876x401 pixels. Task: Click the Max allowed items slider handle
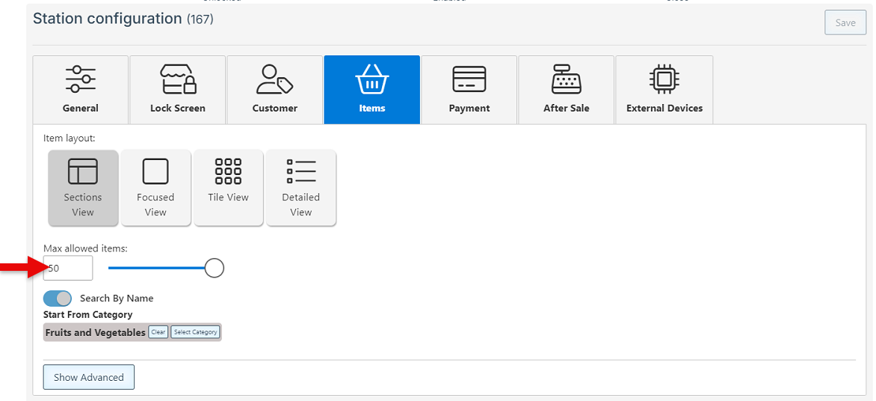[x=215, y=268]
